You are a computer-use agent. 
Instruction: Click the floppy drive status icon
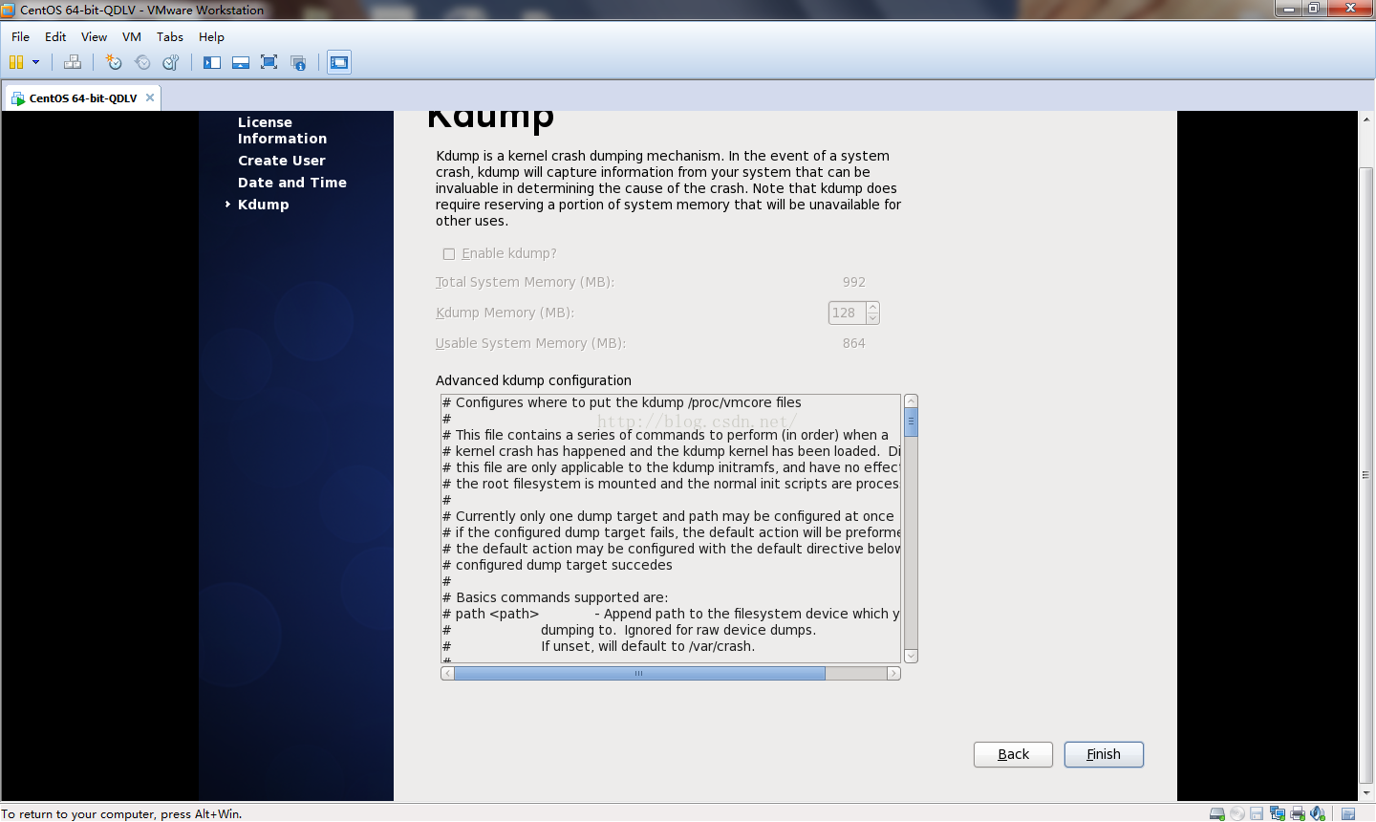point(1257,813)
